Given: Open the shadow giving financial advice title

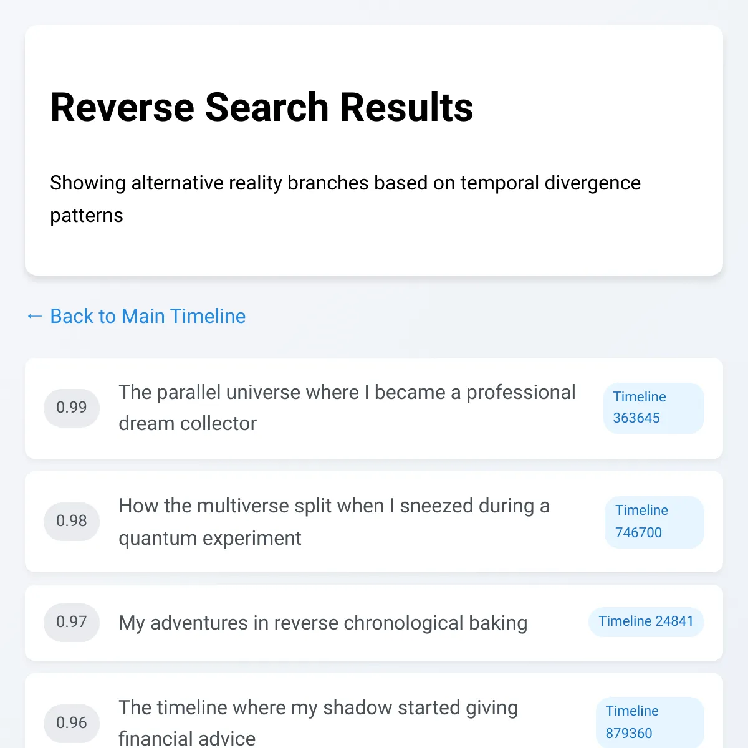Looking at the screenshot, I should coord(318,723).
